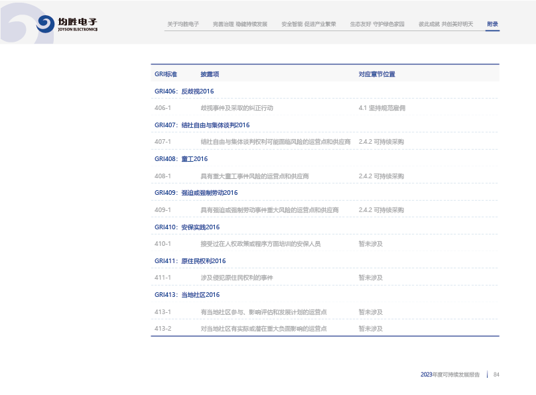Click the GRI标准 column header
This screenshot has height=395, width=536.
(166, 74)
